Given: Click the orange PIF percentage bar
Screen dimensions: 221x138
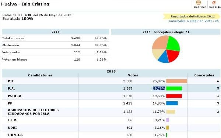Looking at the screenshot, I should pyautogui.click(x=176, y=81).
